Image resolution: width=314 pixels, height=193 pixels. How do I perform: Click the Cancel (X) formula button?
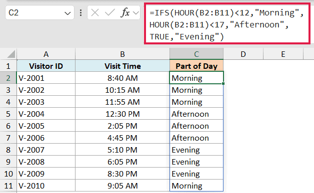point(94,13)
